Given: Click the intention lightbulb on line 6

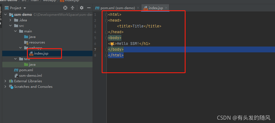Looking at the screenshot, I should click(112, 44).
